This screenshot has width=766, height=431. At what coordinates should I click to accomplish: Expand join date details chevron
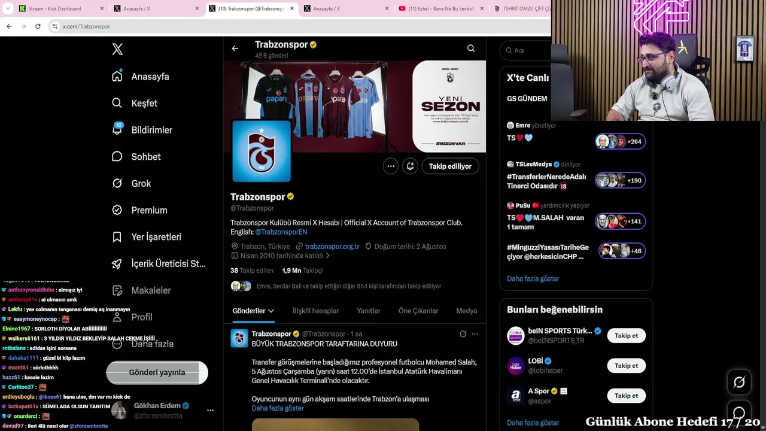point(327,256)
